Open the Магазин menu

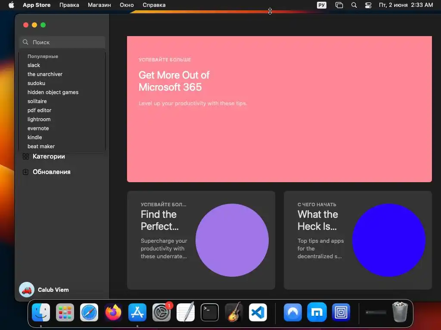[x=99, y=5]
